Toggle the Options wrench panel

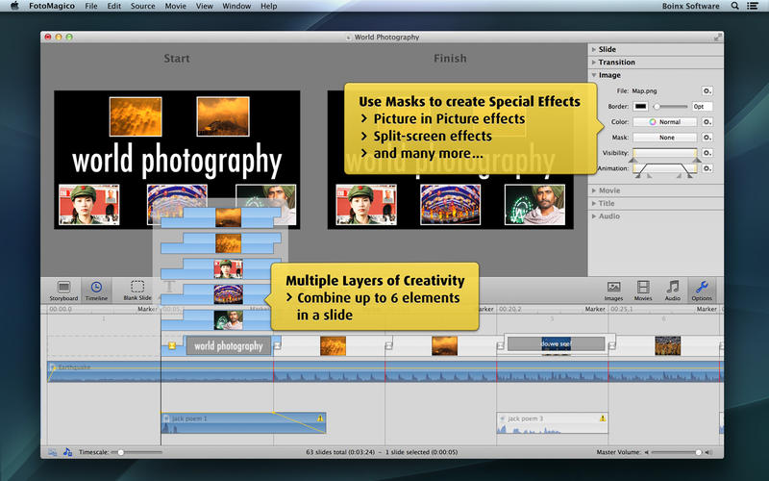click(702, 291)
